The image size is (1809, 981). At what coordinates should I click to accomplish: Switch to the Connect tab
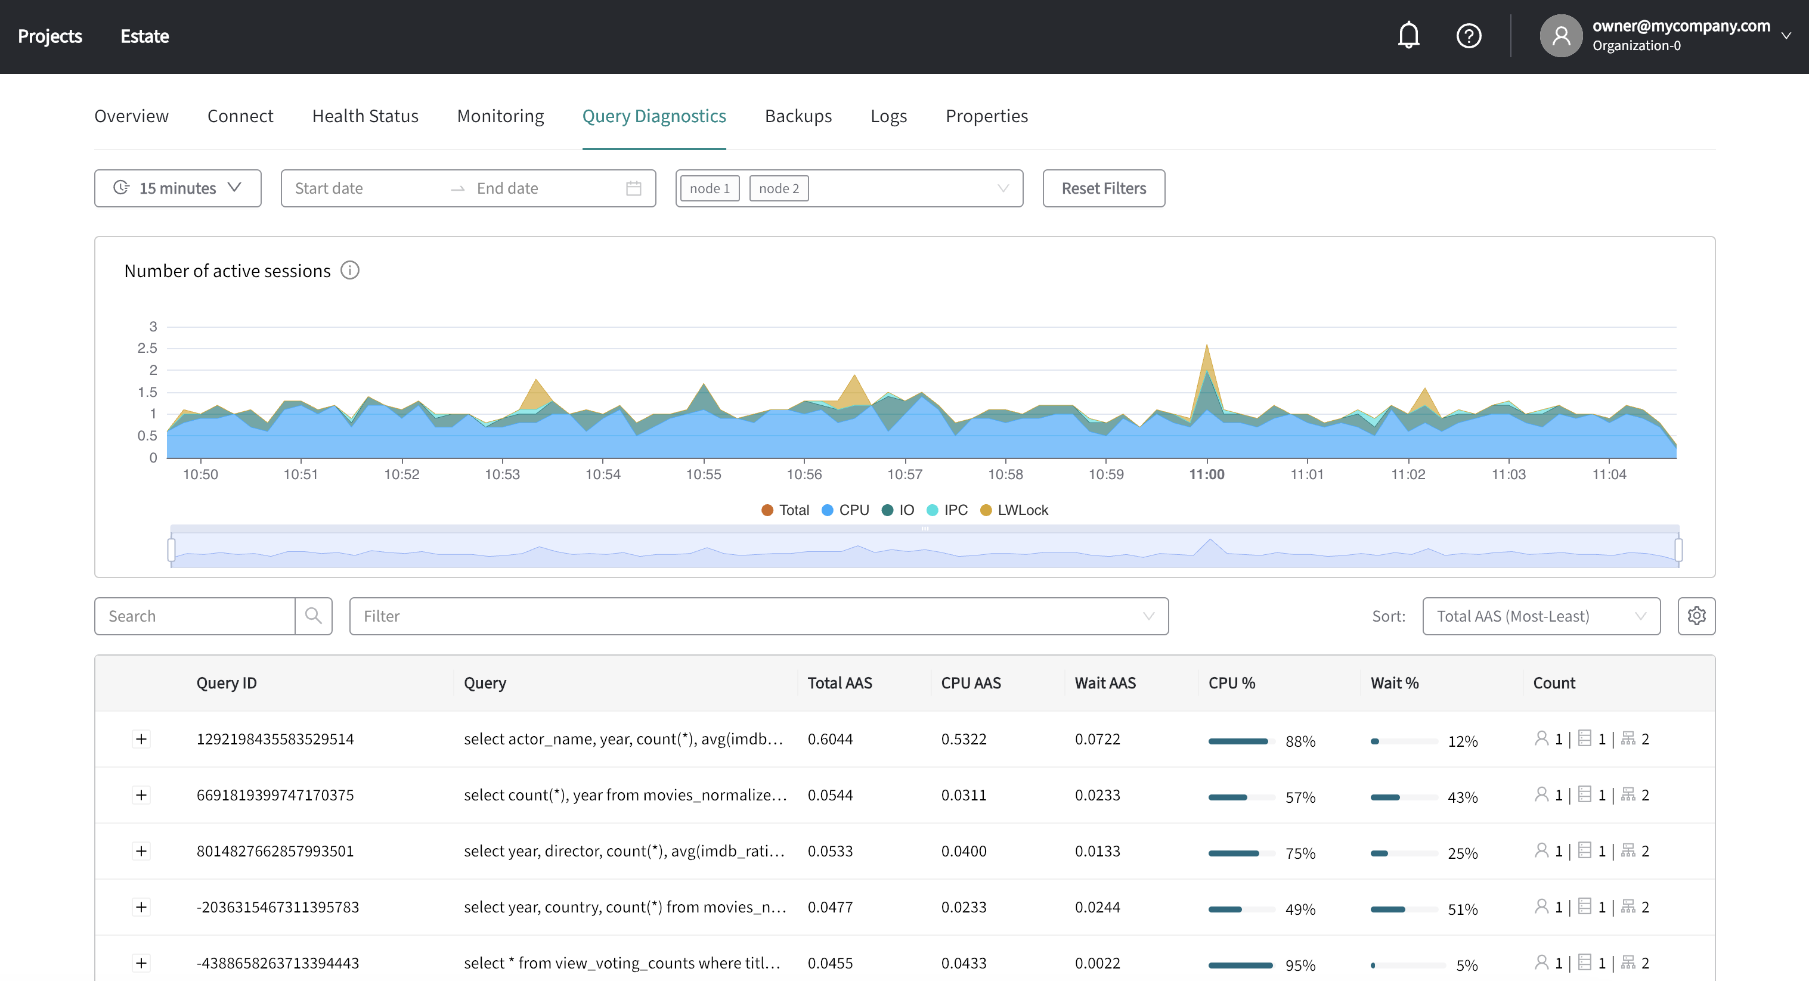click(x=240, y=116)
